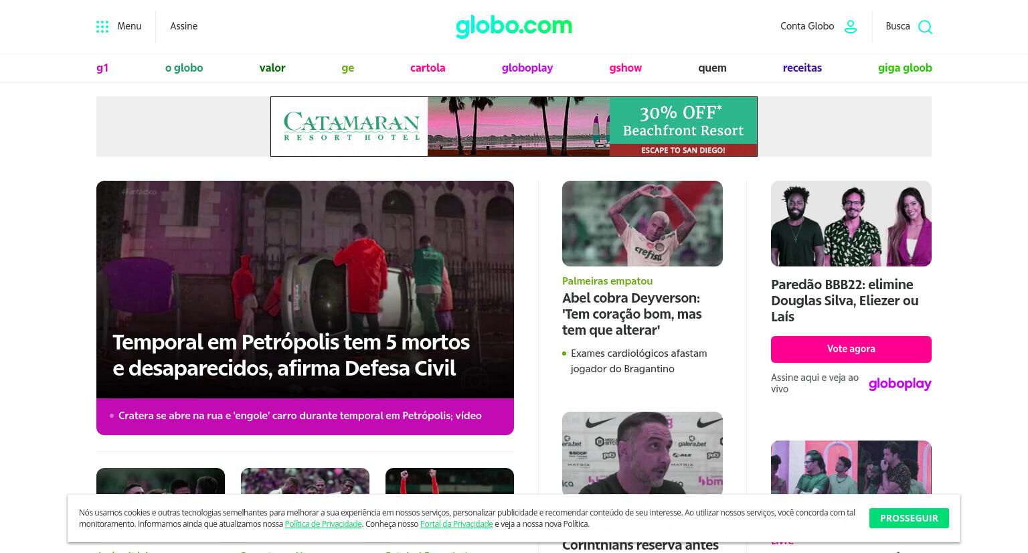Click the globoplay logo beside Assine aqui
This screenshot has height=553, width=1028.
pyautogui.click(x=900, y=384)
